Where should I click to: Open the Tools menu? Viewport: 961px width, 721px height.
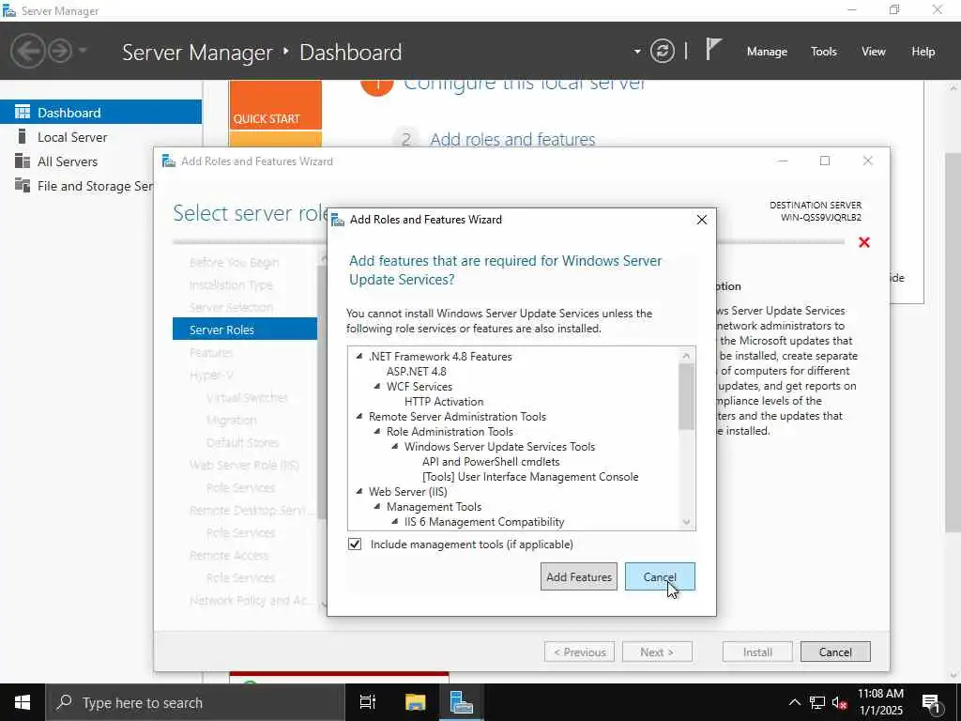coord(824,52)
